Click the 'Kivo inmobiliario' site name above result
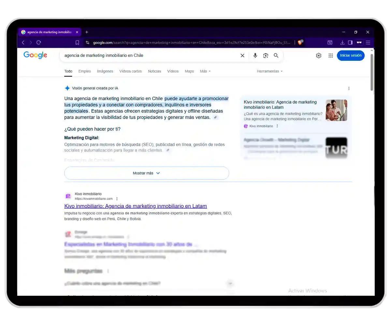 pyautogui.click(x=88, y=194)
